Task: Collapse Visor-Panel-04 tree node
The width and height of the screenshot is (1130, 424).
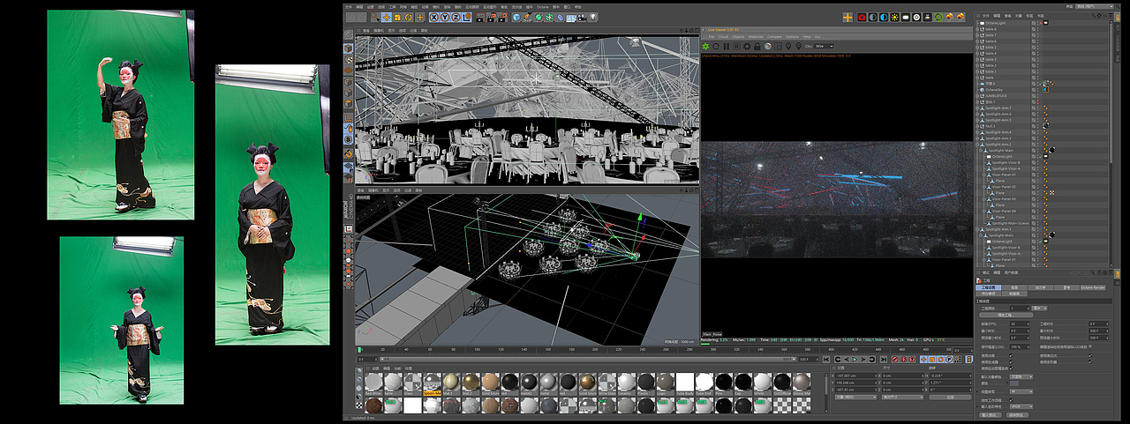Action: click(986, 211)
